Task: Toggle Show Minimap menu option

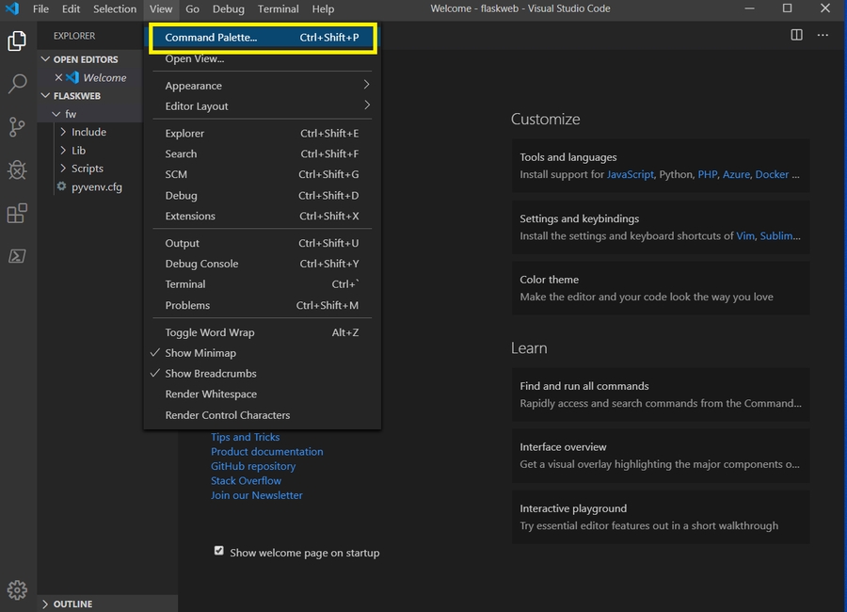Action: click(x=200, y=353)
